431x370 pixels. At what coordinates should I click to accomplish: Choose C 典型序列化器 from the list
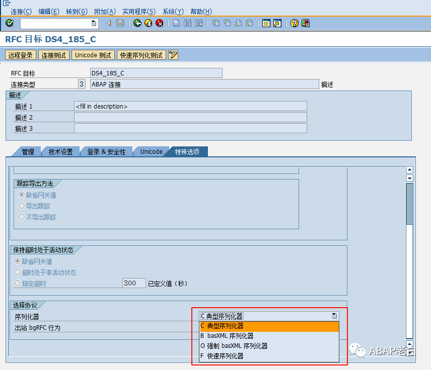pyautogui.click(x=269, y=326)
